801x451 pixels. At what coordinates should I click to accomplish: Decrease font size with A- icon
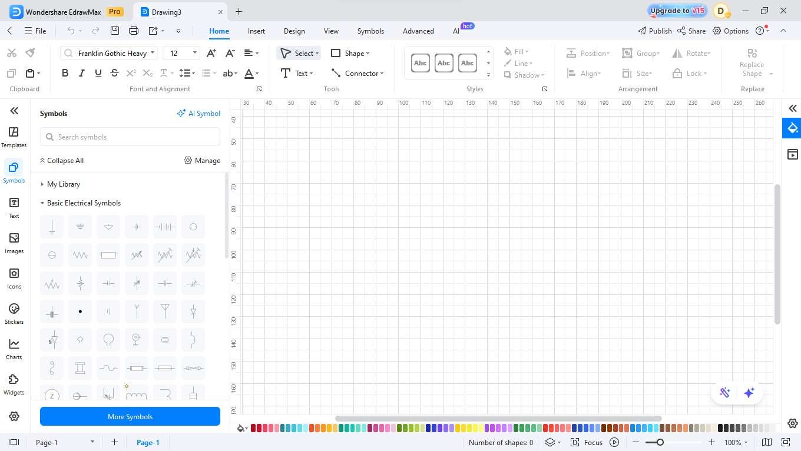tap(230, 53)
